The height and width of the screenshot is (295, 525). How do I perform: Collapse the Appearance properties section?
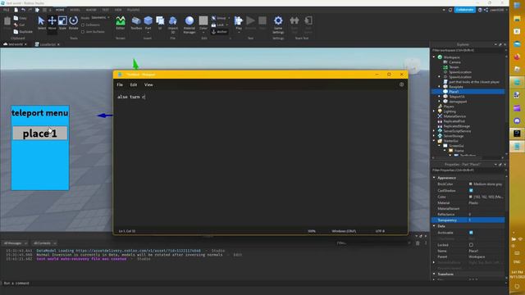pyautogui.click(x=434, y=178)
